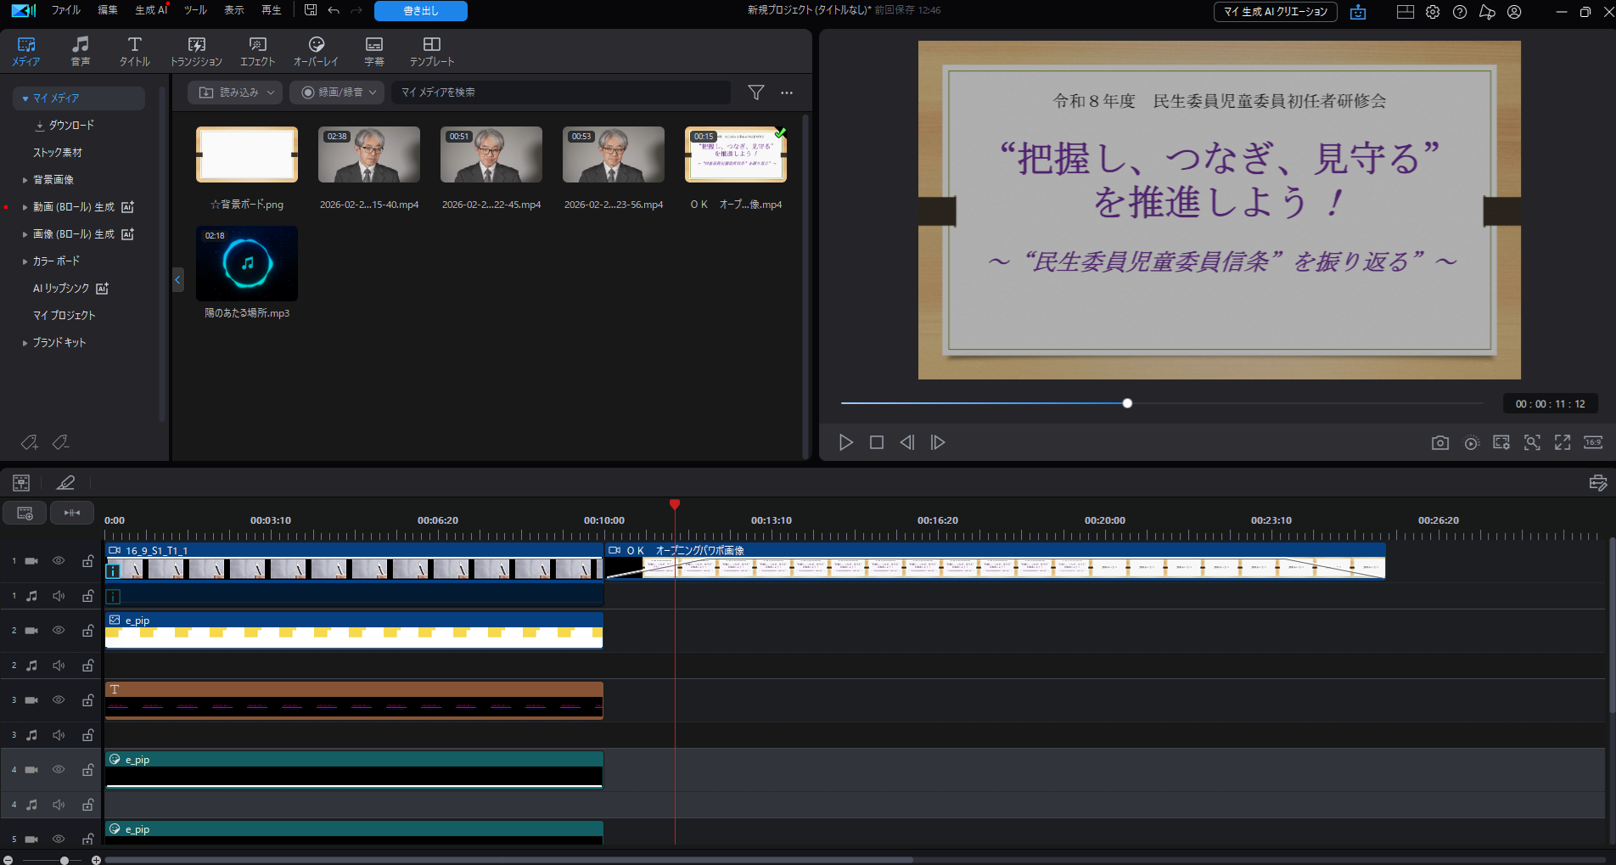Expand the 背景画像 tree item
Viewport: 1616px width, 865px height.
click(25, 180)
